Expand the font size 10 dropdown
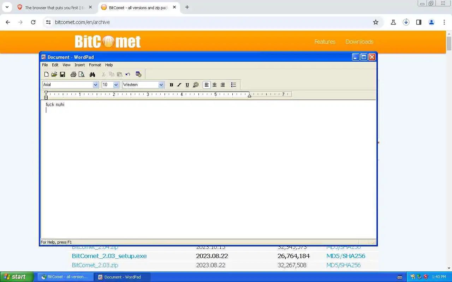Viewport: 452px width, 282px height. coord(116,85)
